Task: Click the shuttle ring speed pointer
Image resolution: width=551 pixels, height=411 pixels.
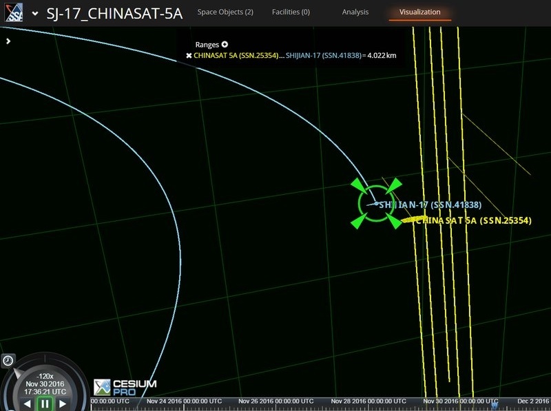Action: click(18, 372)
